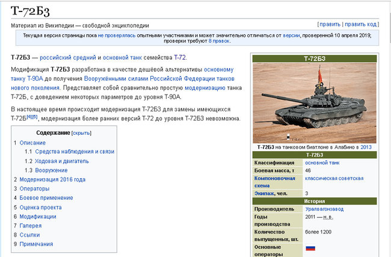Click the combat mass value '46'
The image size is (391, 257).
click(308, 171)
